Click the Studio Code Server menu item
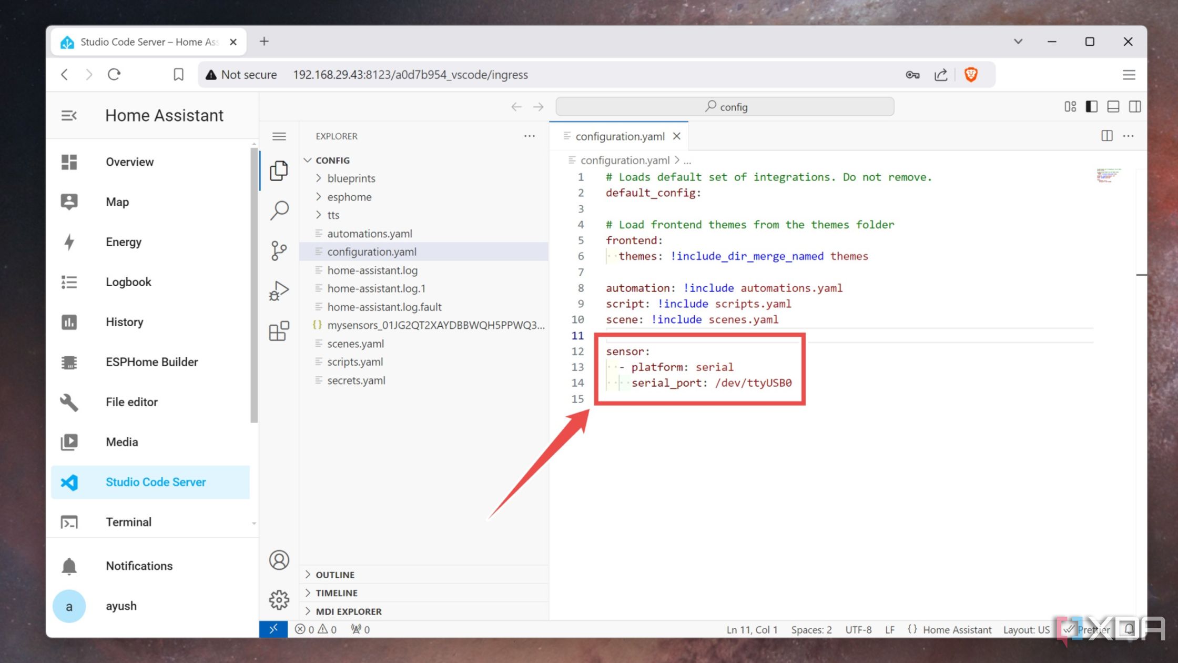1178x663 pixels. 156,481
